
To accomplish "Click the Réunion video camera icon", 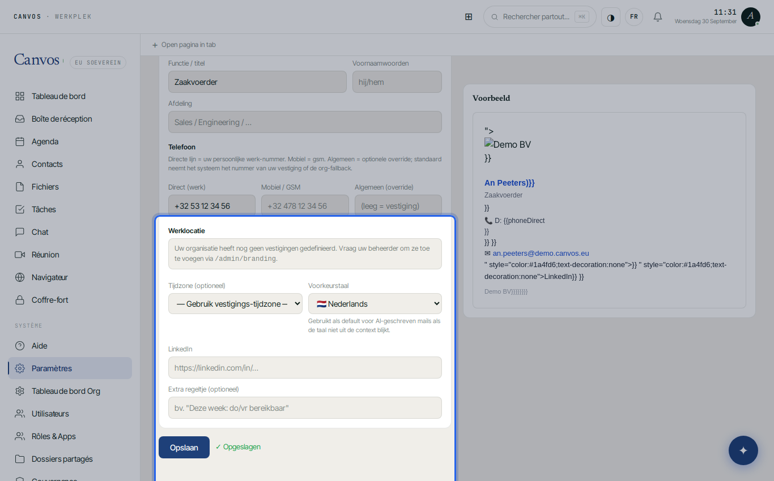I will click(x=20, y=255).
